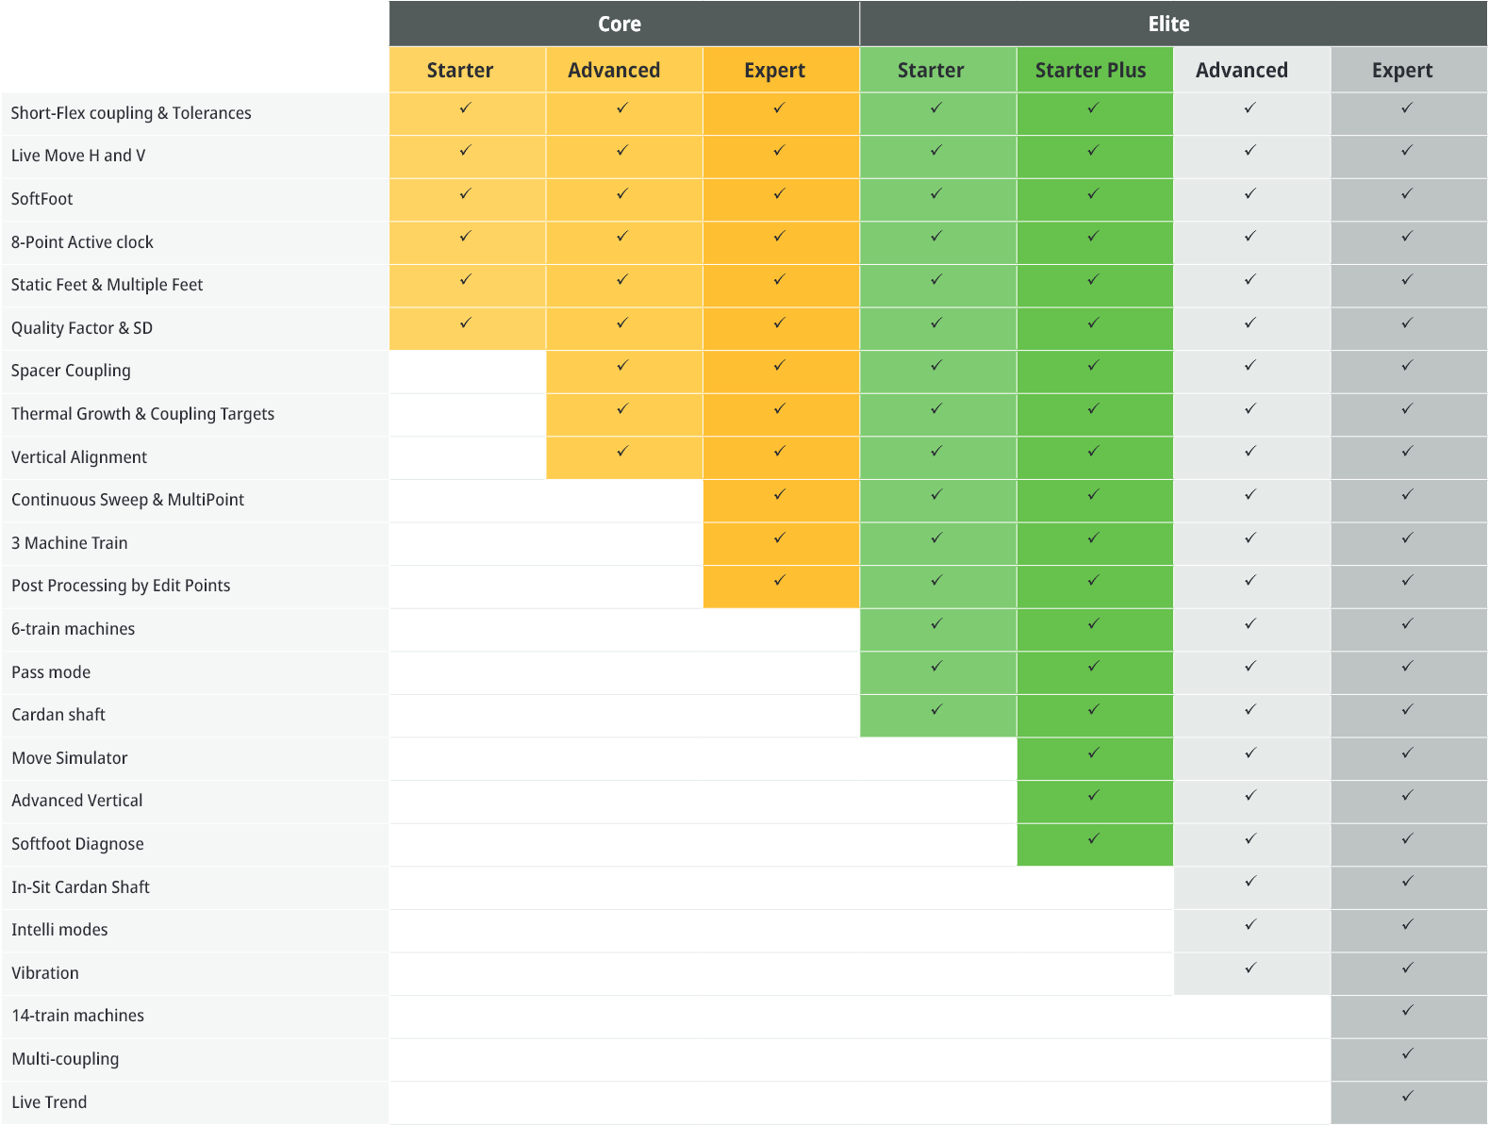Click Cardan shaft checkmark under Elite Starter

(x=936, y=709)
